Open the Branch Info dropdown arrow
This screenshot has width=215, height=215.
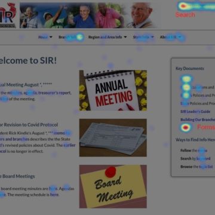pos(80,37)
